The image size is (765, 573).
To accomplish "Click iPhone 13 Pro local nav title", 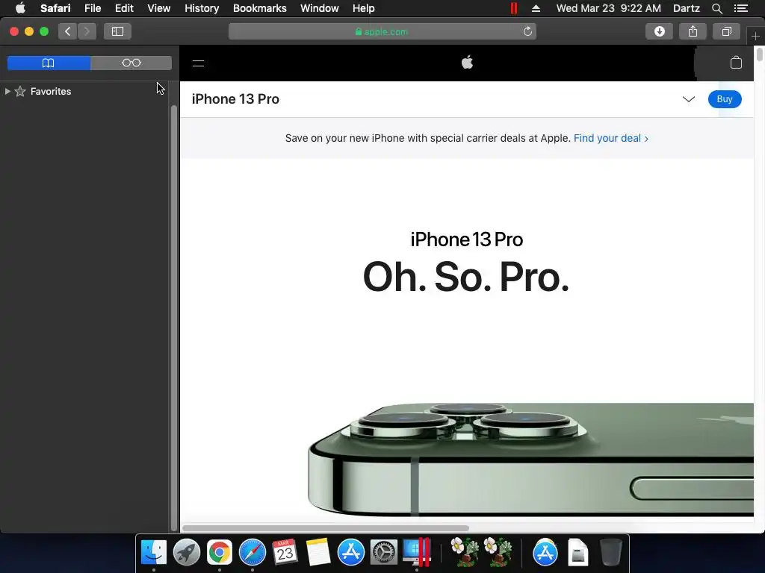I will coord(235,99).
